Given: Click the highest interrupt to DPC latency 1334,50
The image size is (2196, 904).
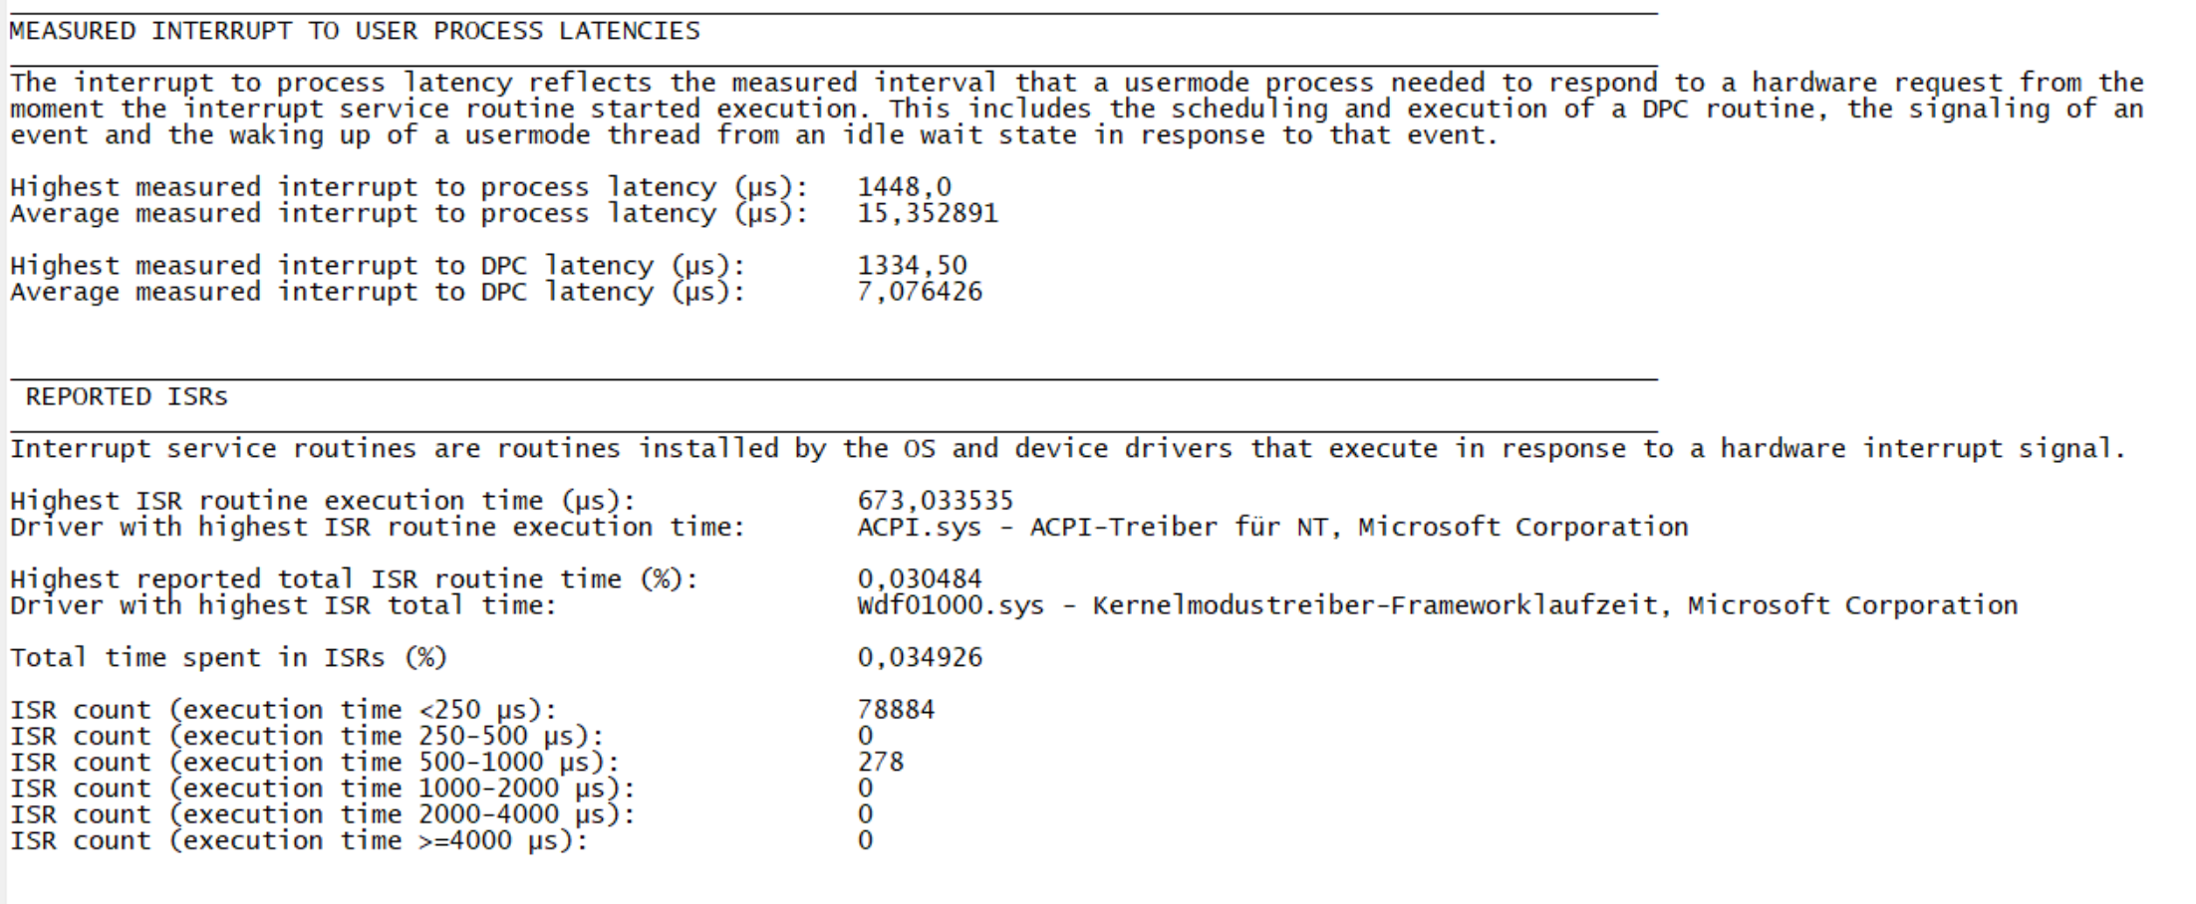Looking at the screenshot, I should click(912, 266).
